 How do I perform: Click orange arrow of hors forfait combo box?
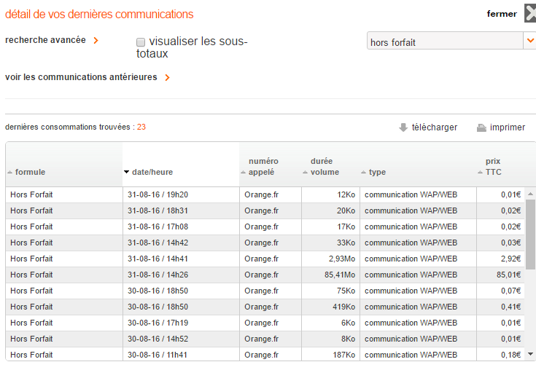pos(530,41)
